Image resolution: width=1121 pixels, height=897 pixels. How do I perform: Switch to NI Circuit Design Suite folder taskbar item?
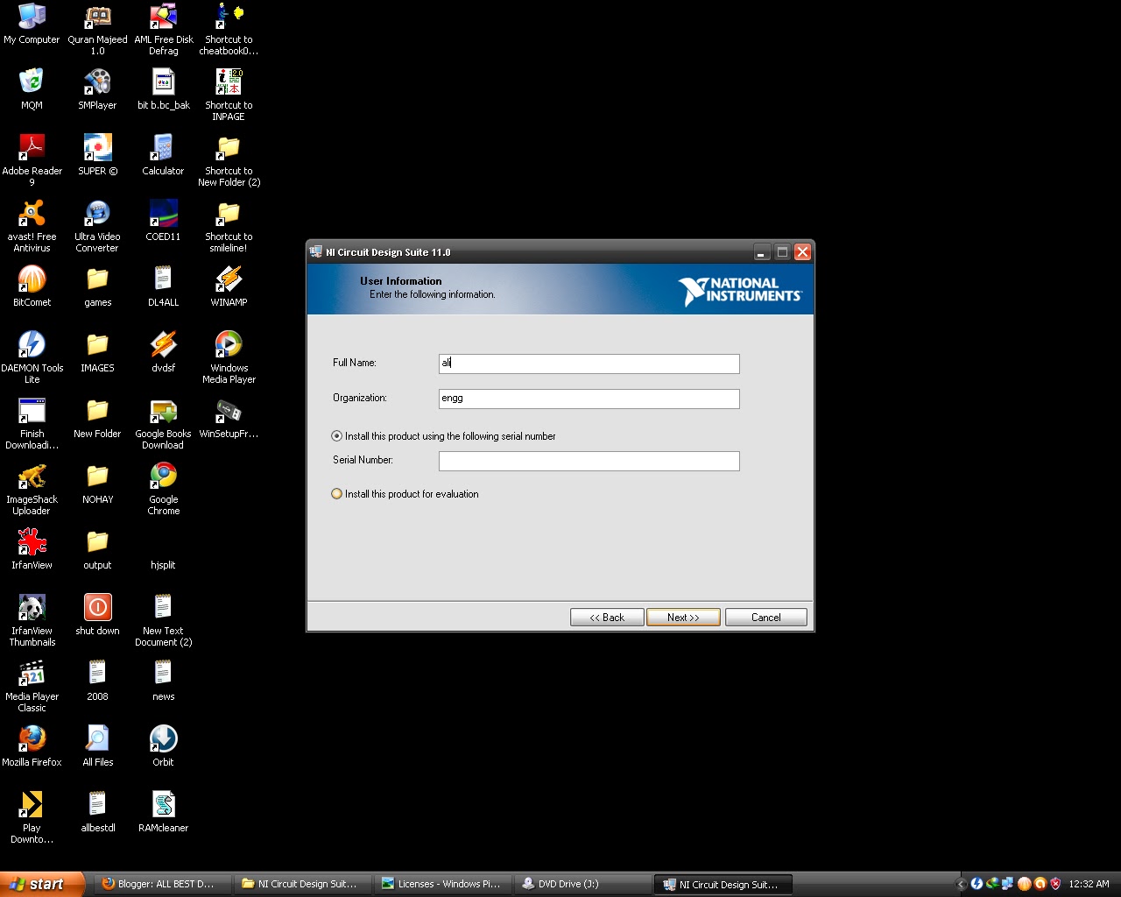pos(303,884)
